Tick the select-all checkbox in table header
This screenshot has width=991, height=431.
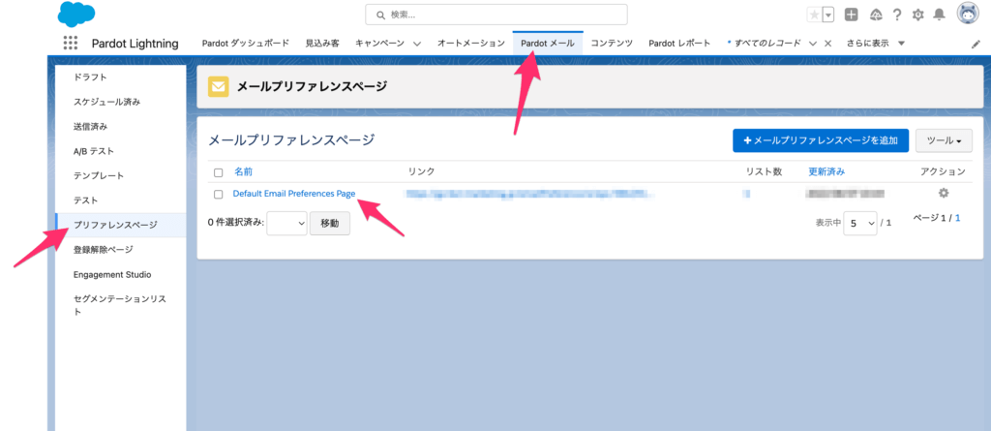(x=218, y=172)
